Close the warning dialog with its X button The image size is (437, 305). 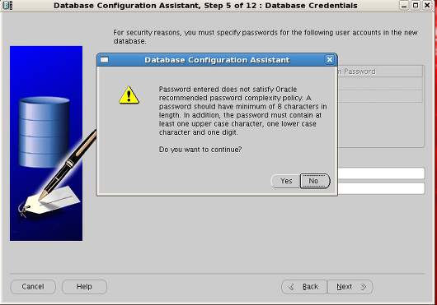click(330, 60)
